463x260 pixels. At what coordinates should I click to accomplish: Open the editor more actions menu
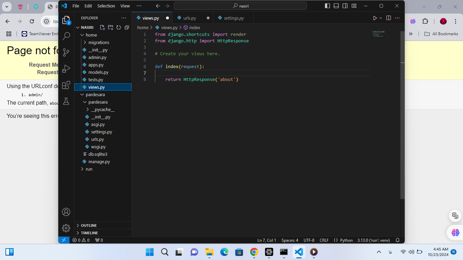click(x=398, y=18)
